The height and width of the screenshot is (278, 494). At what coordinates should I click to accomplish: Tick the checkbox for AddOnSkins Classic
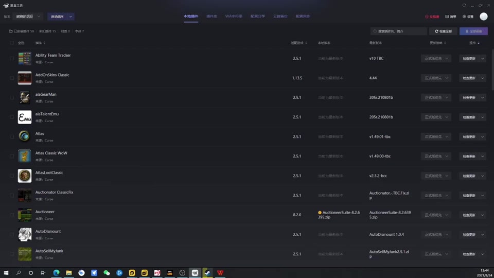pyautogui.click(x=12, y=78)
